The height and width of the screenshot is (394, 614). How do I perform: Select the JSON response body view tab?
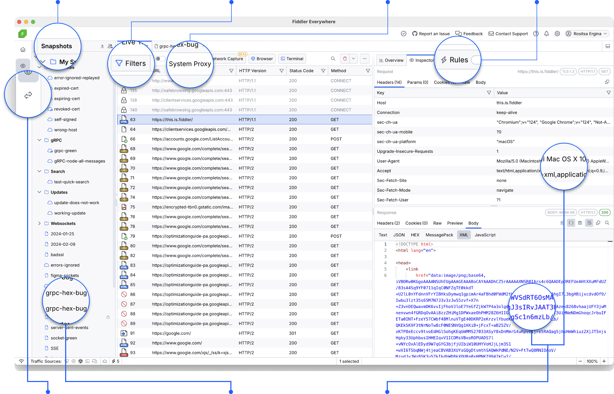399,235
